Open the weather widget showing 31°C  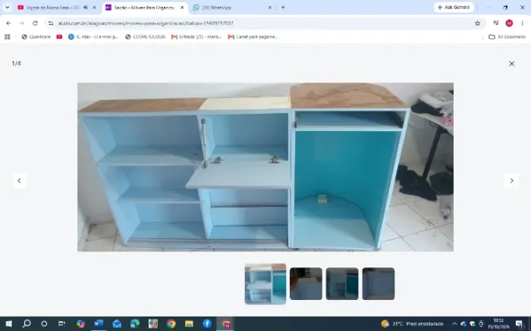[x=413, y=323]
